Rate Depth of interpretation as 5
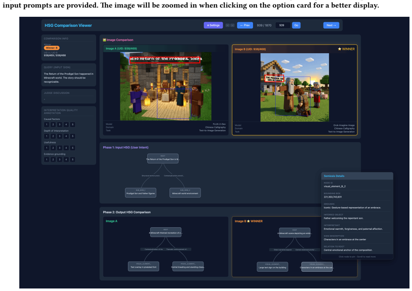This screenshot has height=291, width=412. pyautogui.click(x=73, y=136)
